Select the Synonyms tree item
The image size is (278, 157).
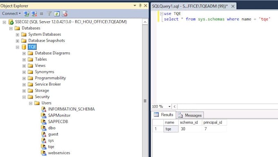pyautogui.click(x=45, y=72)
